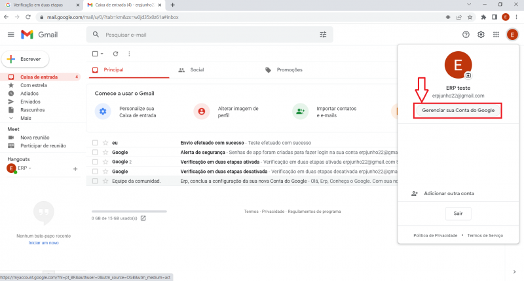Star the Equipe da comunidad. email

point(105,181)
